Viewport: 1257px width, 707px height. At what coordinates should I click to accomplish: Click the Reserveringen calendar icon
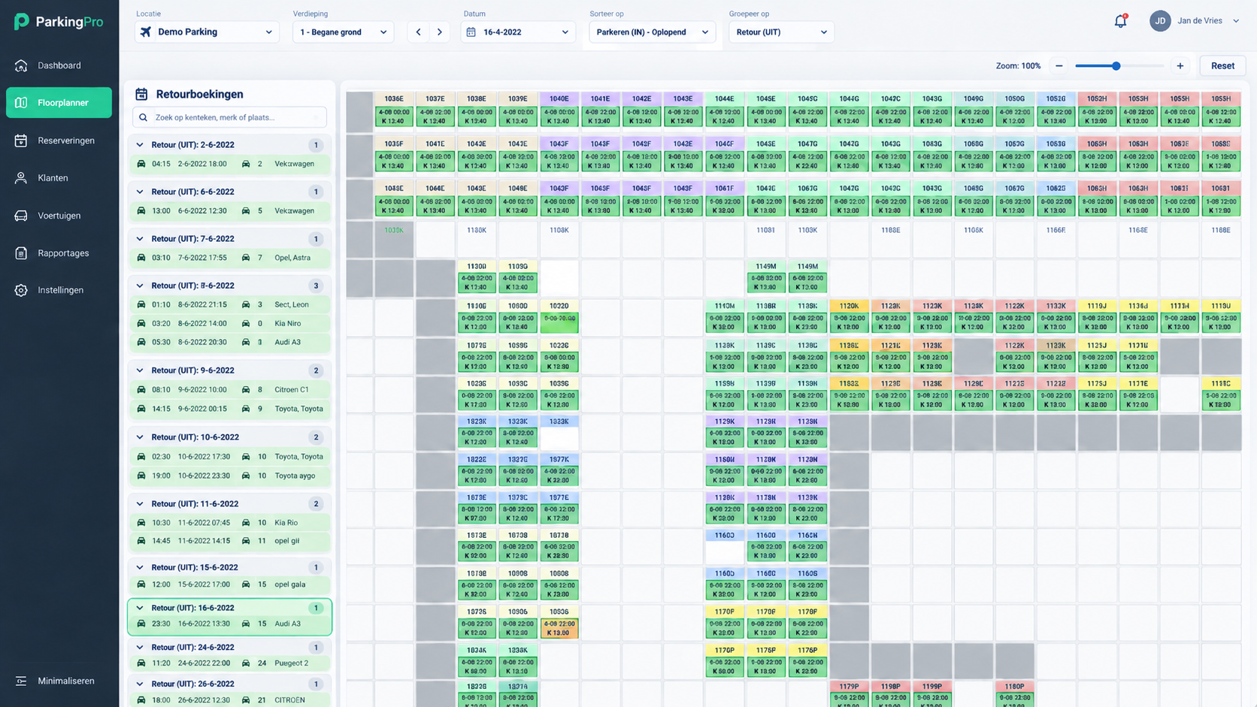click(21, 140)
